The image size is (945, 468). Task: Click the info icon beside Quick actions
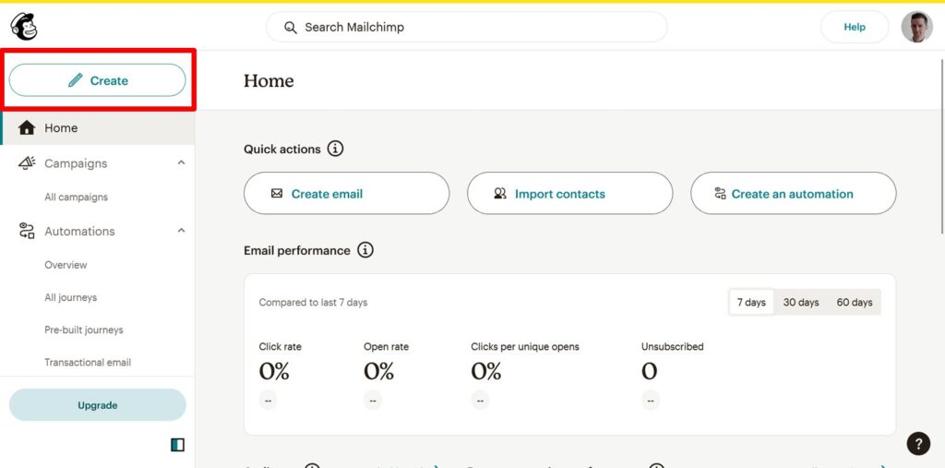pyautogui.click(x=336, y=149)
